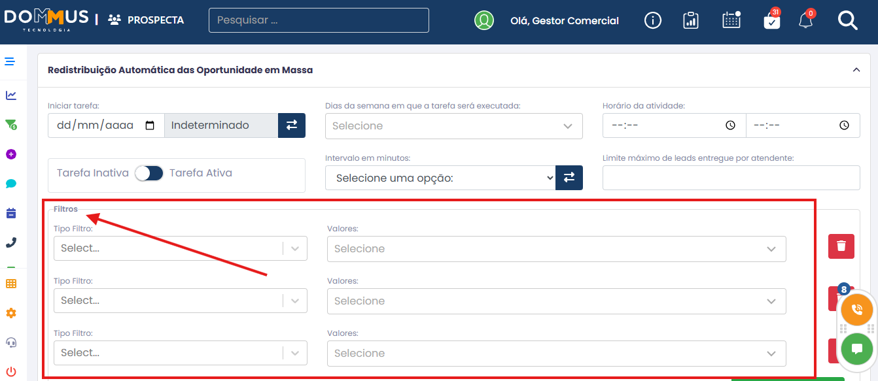Open the info circle icon in header
Viewport: 878px width, 381px height.
point(652,21)
